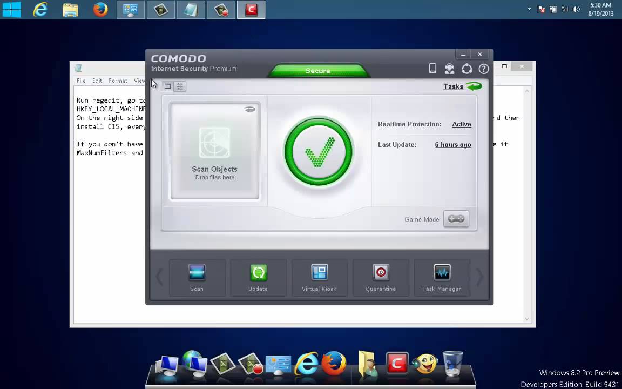The image size is (622, 389).
Task: Launch Firefox from the taskbar
Action: point(100,10)
